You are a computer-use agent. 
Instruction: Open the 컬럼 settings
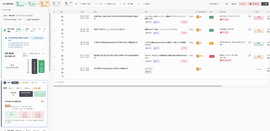pyautogui.click(x=234, y=4)
